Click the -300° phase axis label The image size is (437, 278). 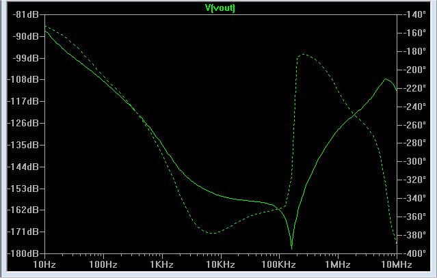(414, 161)
